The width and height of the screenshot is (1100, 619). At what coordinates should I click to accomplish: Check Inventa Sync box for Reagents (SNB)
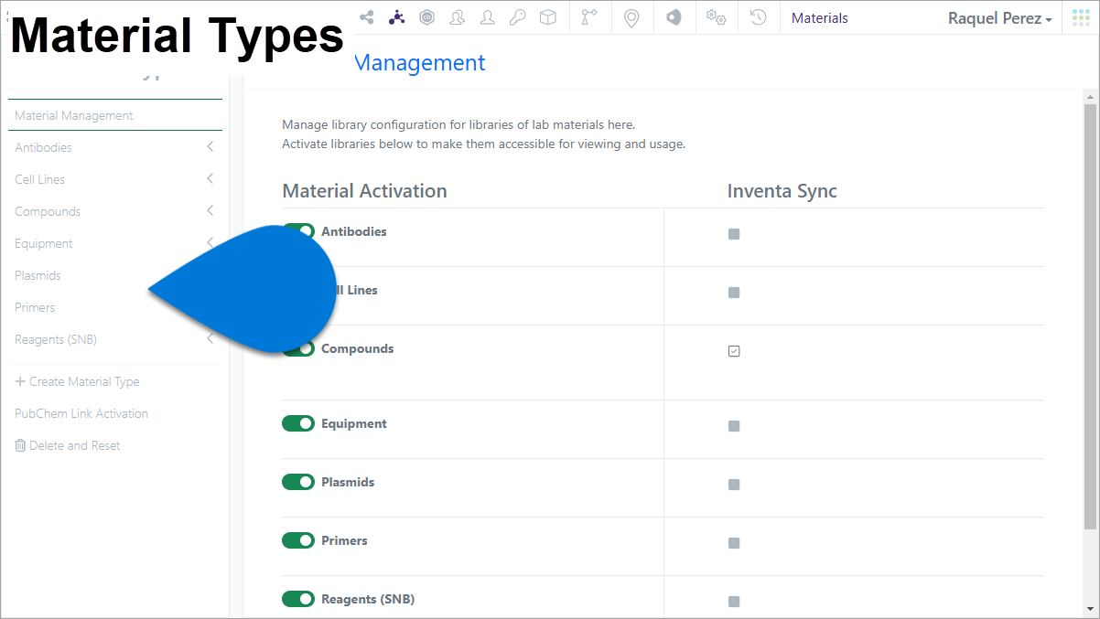[734, 602]
